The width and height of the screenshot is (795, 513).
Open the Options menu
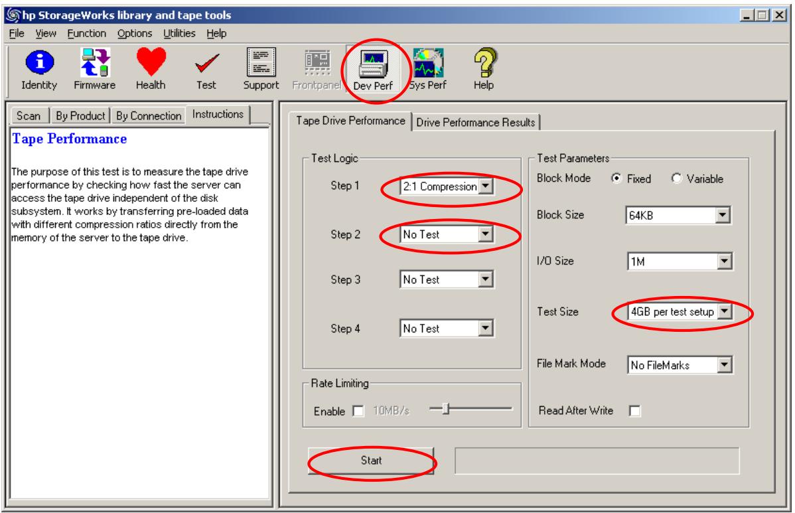(134, 33)
